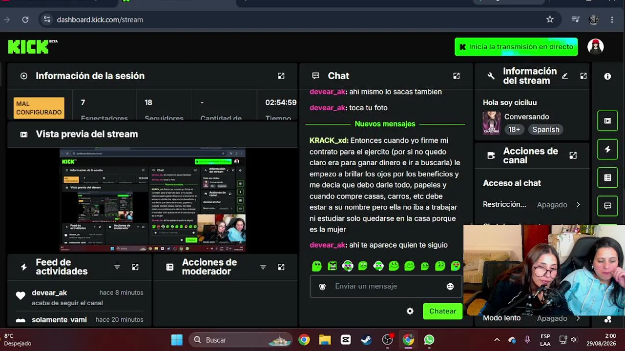
Task: Click the Spanish language tag
Action: (x=546, y=130)
